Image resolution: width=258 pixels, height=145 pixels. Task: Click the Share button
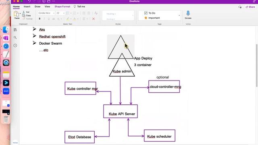tap(250, 7)
